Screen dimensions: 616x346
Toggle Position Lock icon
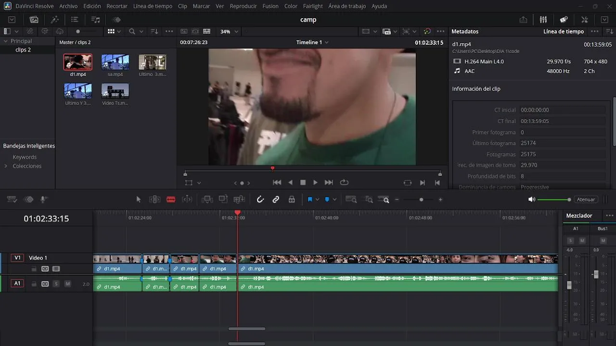click(292, 199)
